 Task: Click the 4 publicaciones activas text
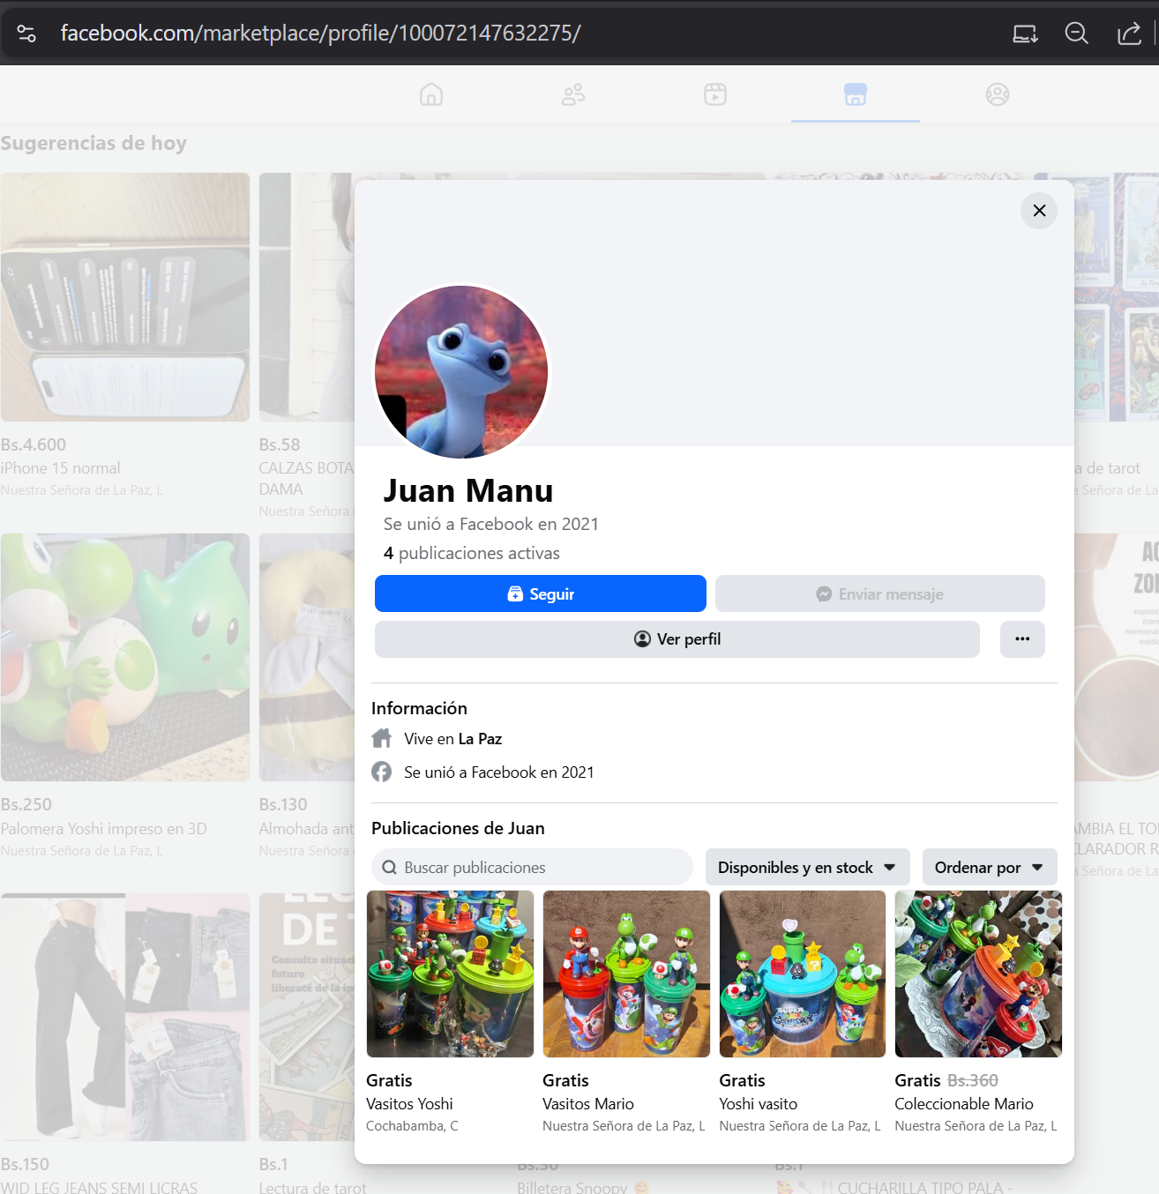pyautogui.click(x=472, y=553)
